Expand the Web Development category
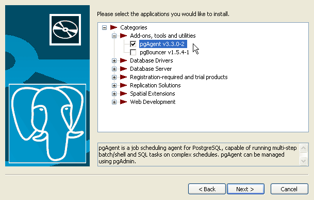 pyautogui.click(x=114, y=102)
